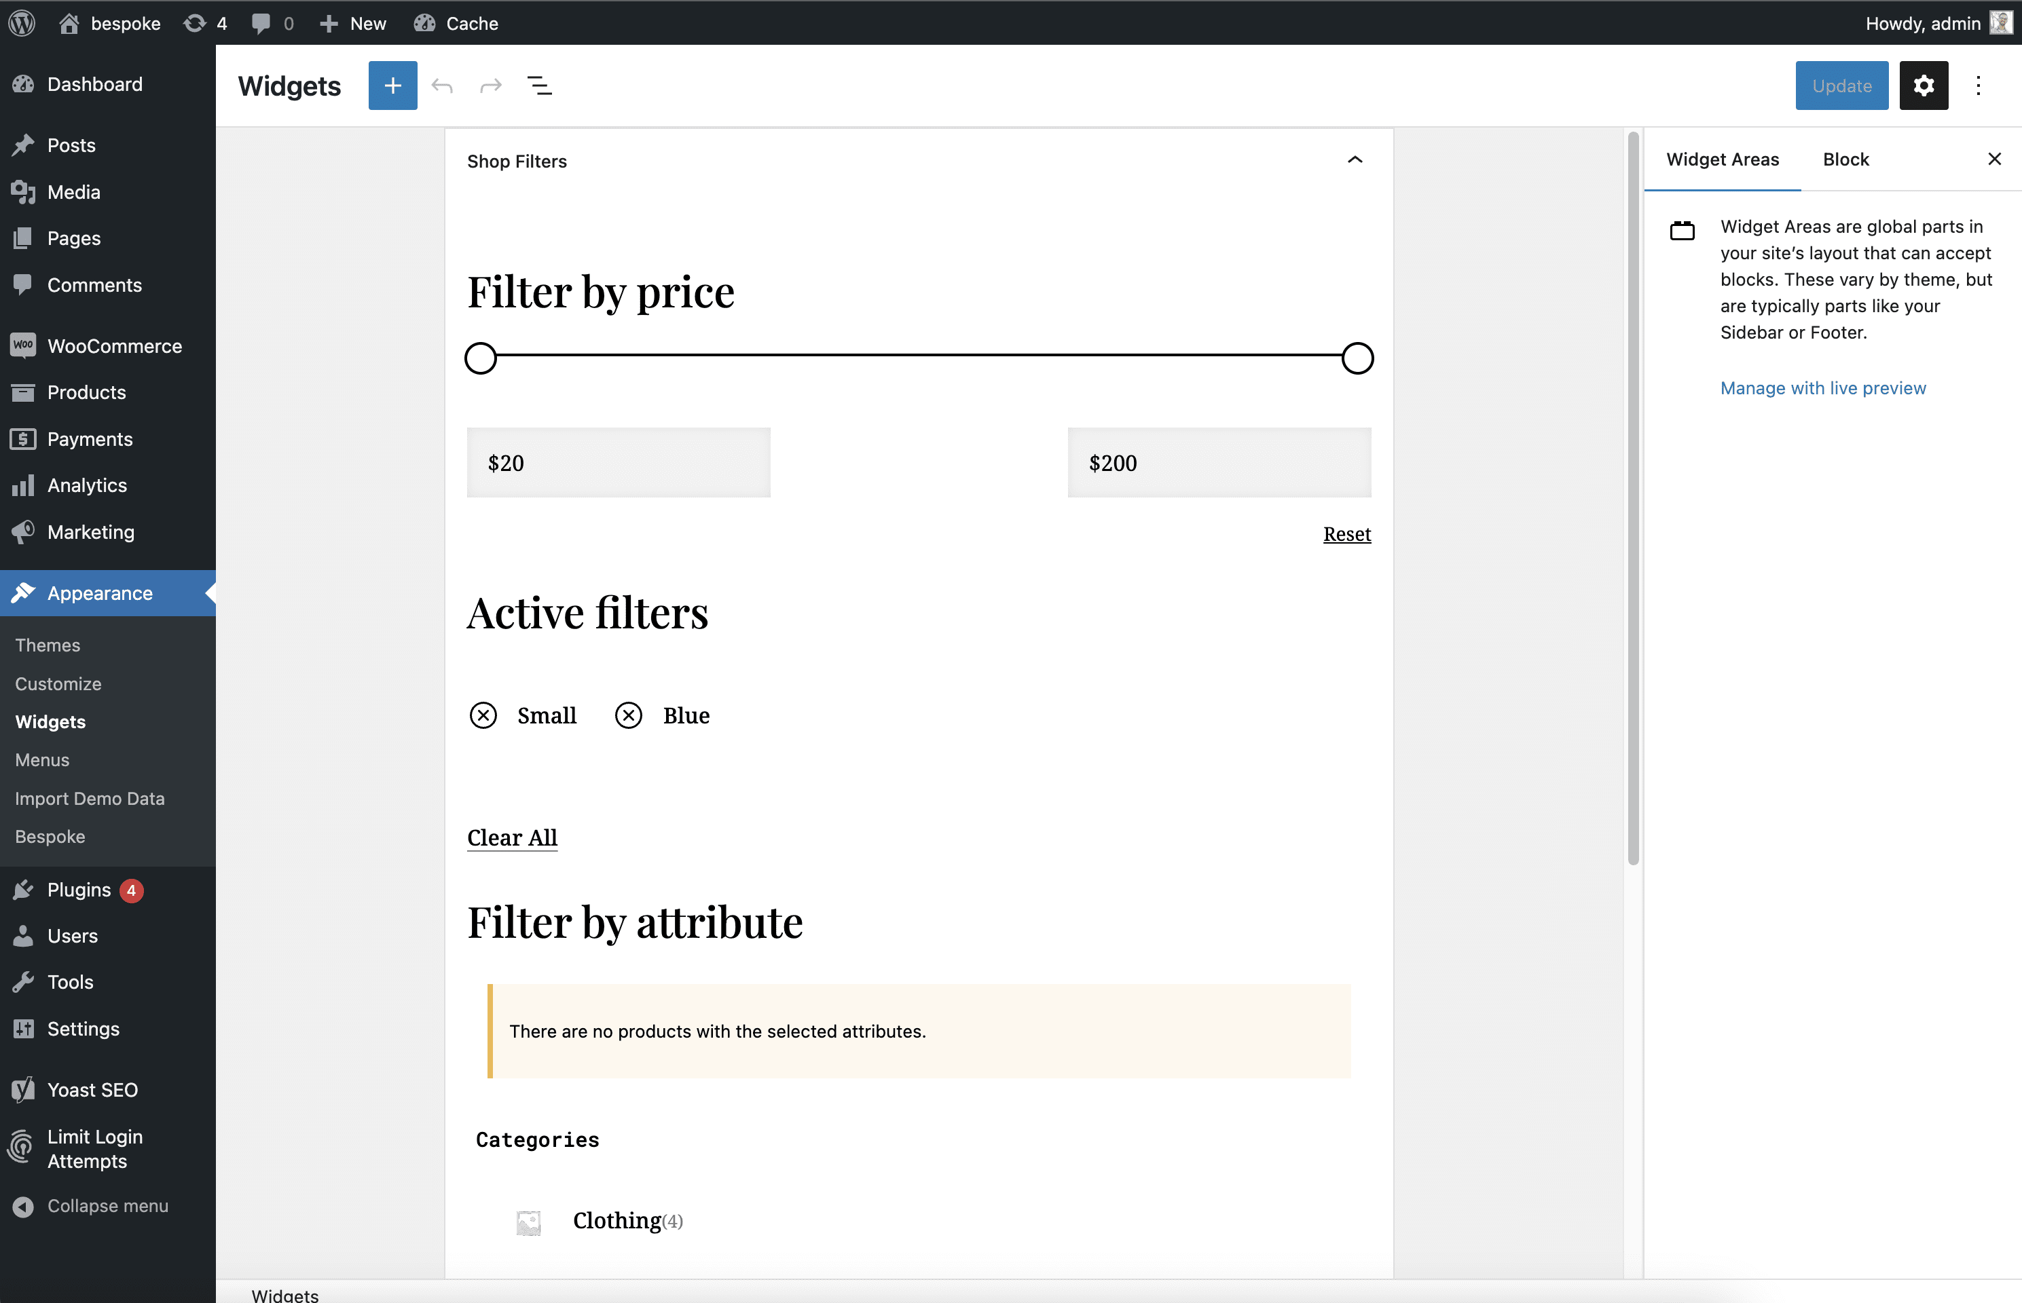The height and width of the screenshot is (1303, 2022).
Task: Click the Redo arrow in the toolbar
Action: (x=491, y=85)
